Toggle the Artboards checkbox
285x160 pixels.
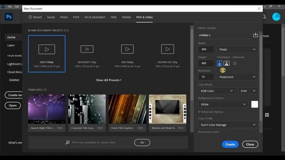[235, 63]
